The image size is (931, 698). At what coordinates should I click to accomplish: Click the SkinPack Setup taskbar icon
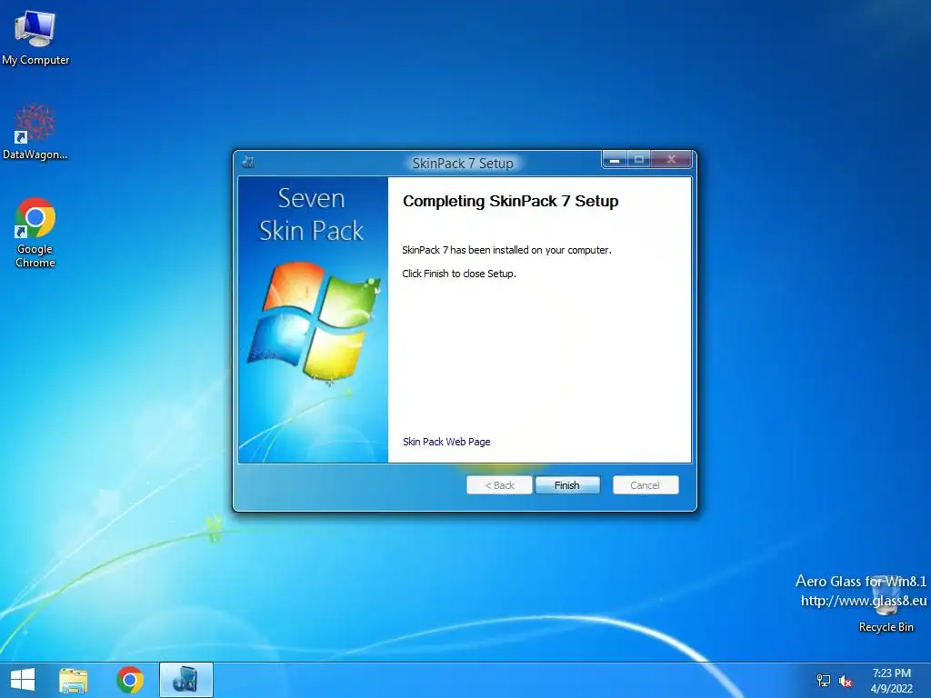(x=185, y=680)
